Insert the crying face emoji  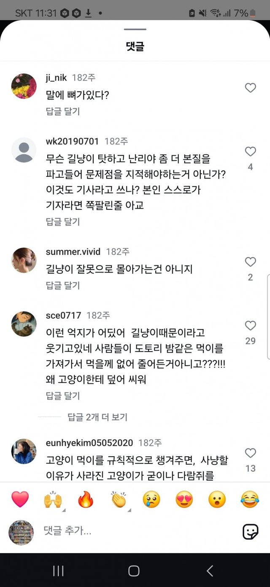(151, 499)
